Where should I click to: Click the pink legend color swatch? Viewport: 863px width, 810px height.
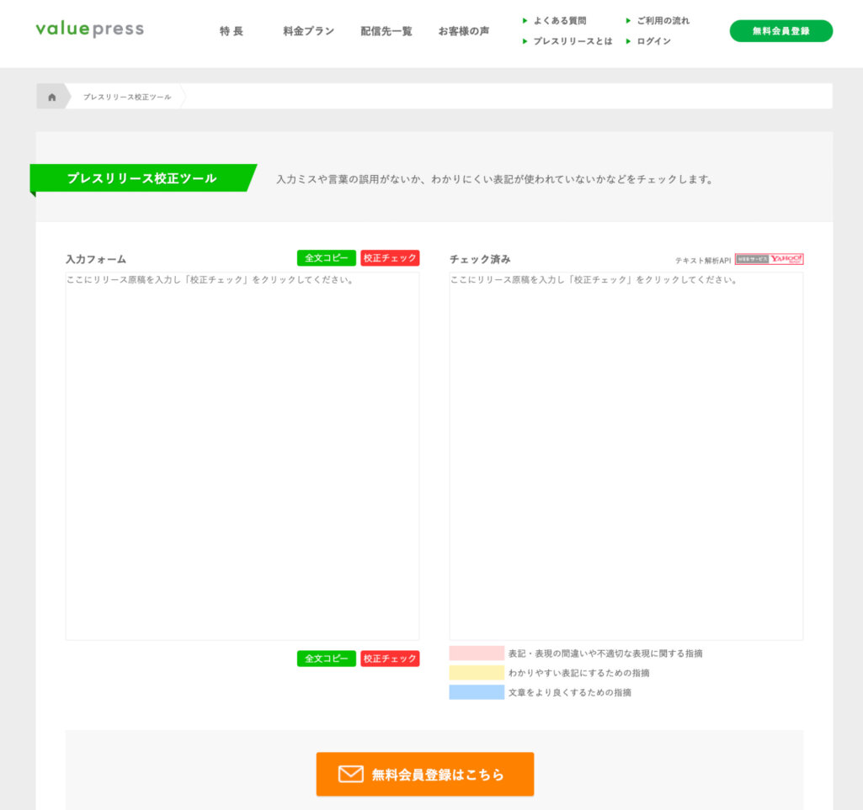476,653
